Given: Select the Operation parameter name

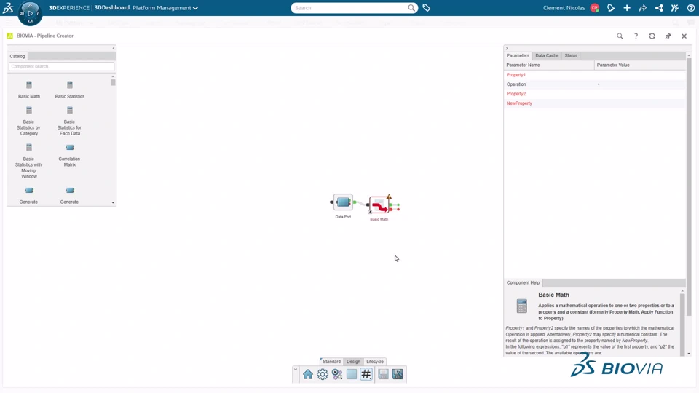Looking at the screenshot, I should [516, 84].
